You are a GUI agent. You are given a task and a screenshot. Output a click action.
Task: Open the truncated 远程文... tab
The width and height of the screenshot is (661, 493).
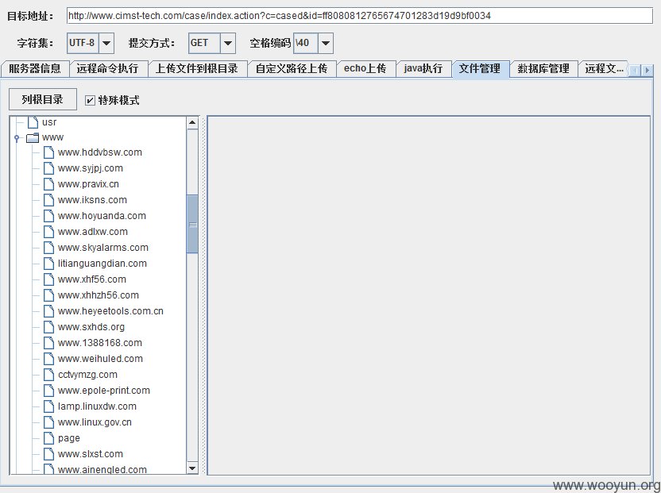pyautogui.click(x=604, y=69)
